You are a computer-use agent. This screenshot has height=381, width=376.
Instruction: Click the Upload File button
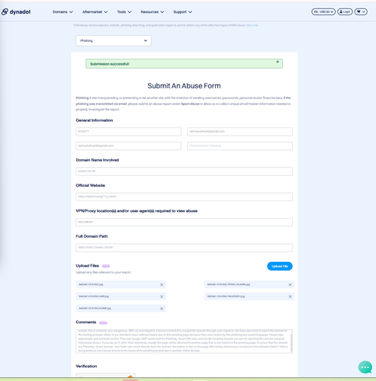tap(280, 266)
